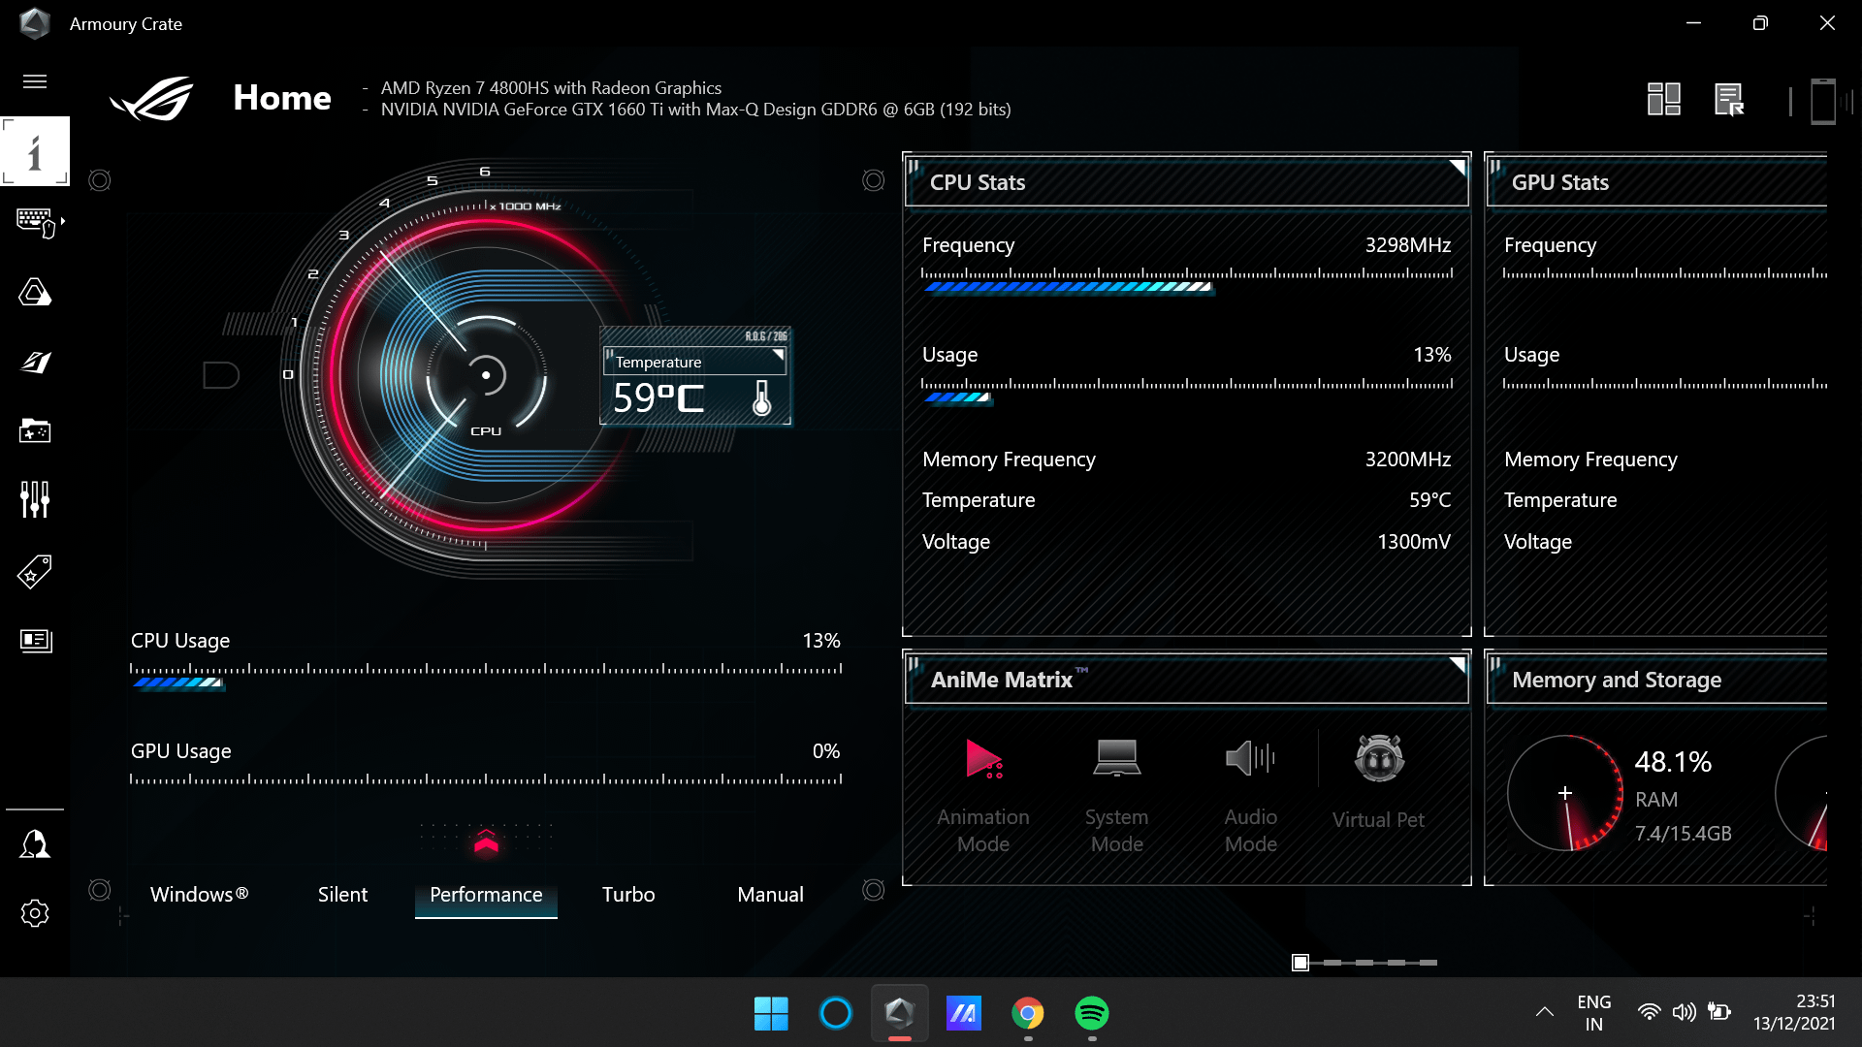Select Performance operating mode
Screen dimensions: 1862x1047
click(486, 894)
